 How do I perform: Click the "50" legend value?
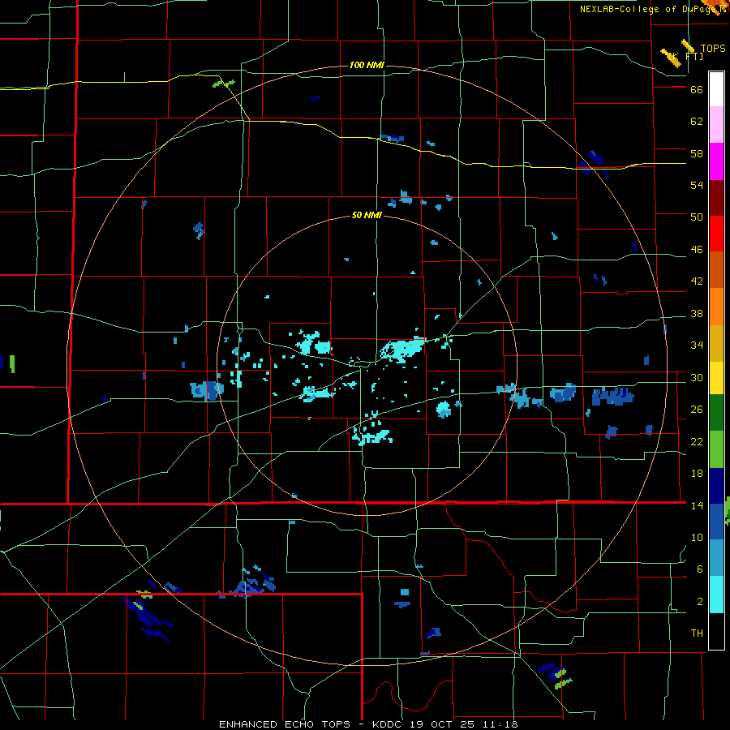[697, 217]
